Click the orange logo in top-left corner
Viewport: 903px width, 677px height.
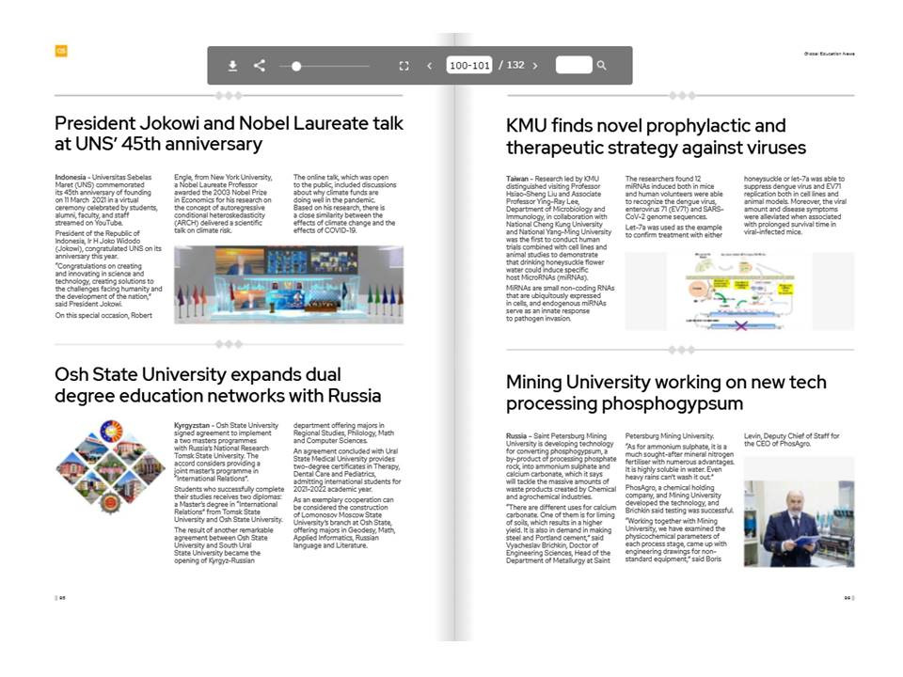pos(61,51)
